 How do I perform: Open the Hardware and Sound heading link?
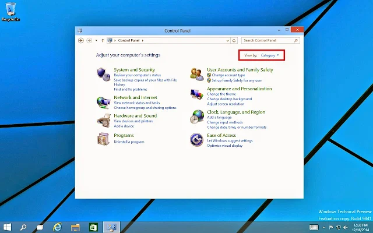[x=135, y=116]
